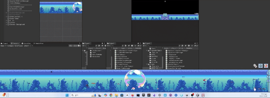Click the favorites star icon in the rightmost Project toolbar
Image resolution: width=270 pixels, height=98 pixels.
pos(192,46)
